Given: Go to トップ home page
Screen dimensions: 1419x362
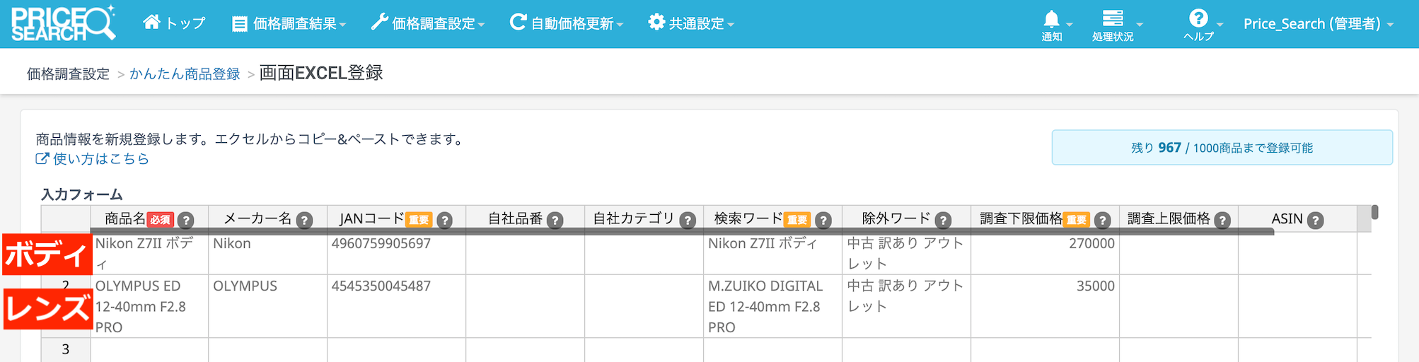Looking at the screenshot, I should [x=174, y=23].
